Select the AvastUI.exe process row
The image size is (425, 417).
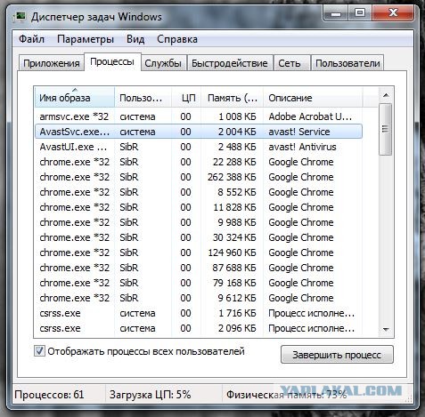click(199, 147)
